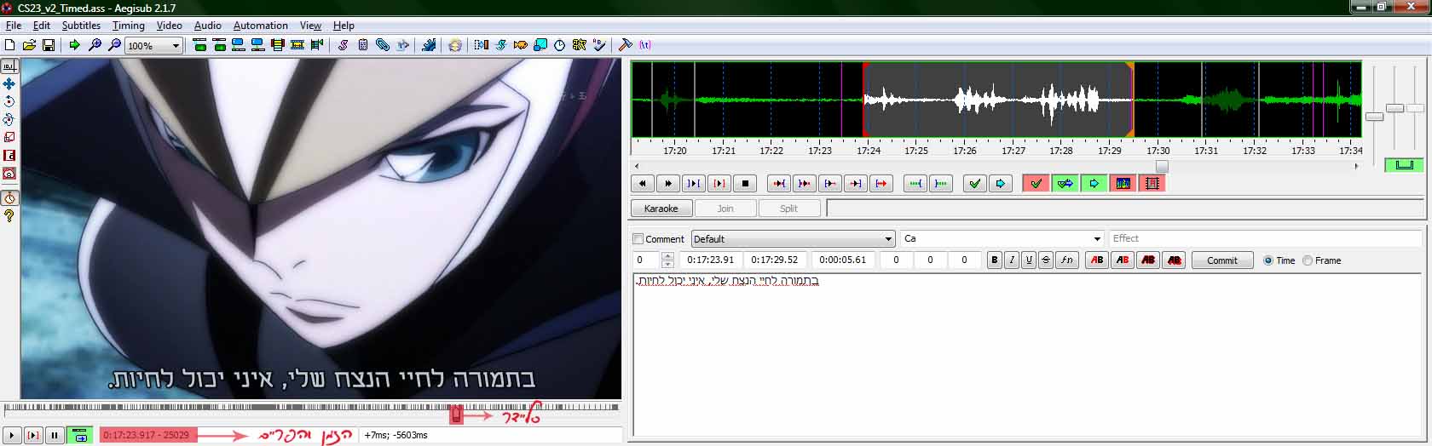Toggle realtime video preview clock tool
This screenshot has height=446, width=1432.
point(9,198)
